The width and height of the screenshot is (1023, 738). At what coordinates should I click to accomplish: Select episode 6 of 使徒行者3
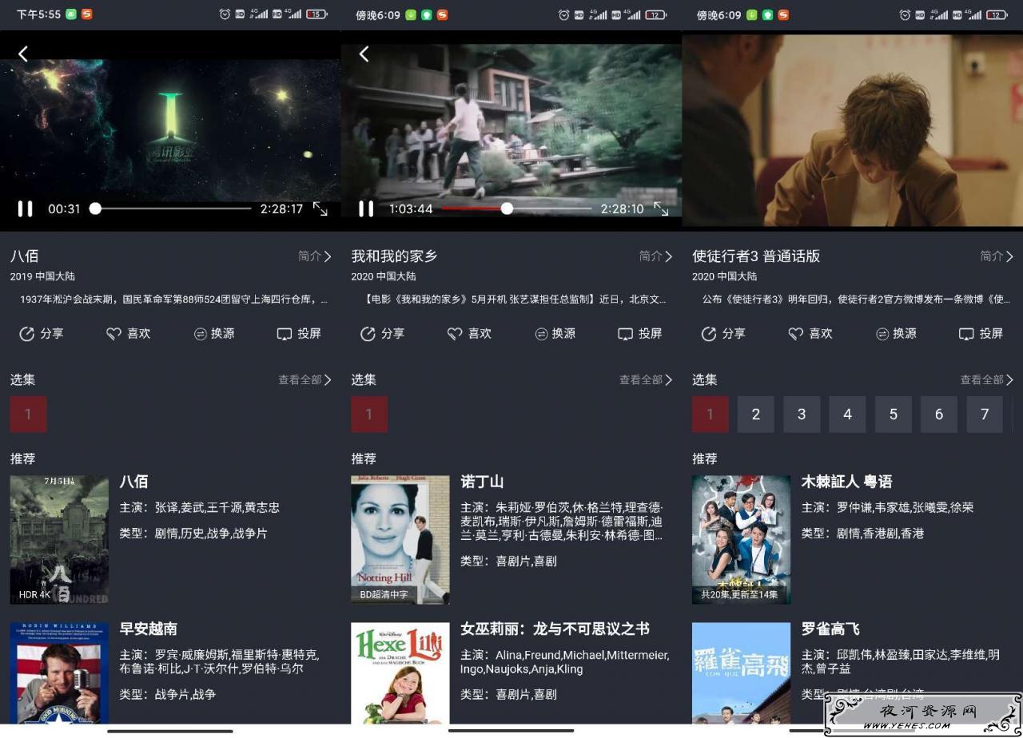939,414
